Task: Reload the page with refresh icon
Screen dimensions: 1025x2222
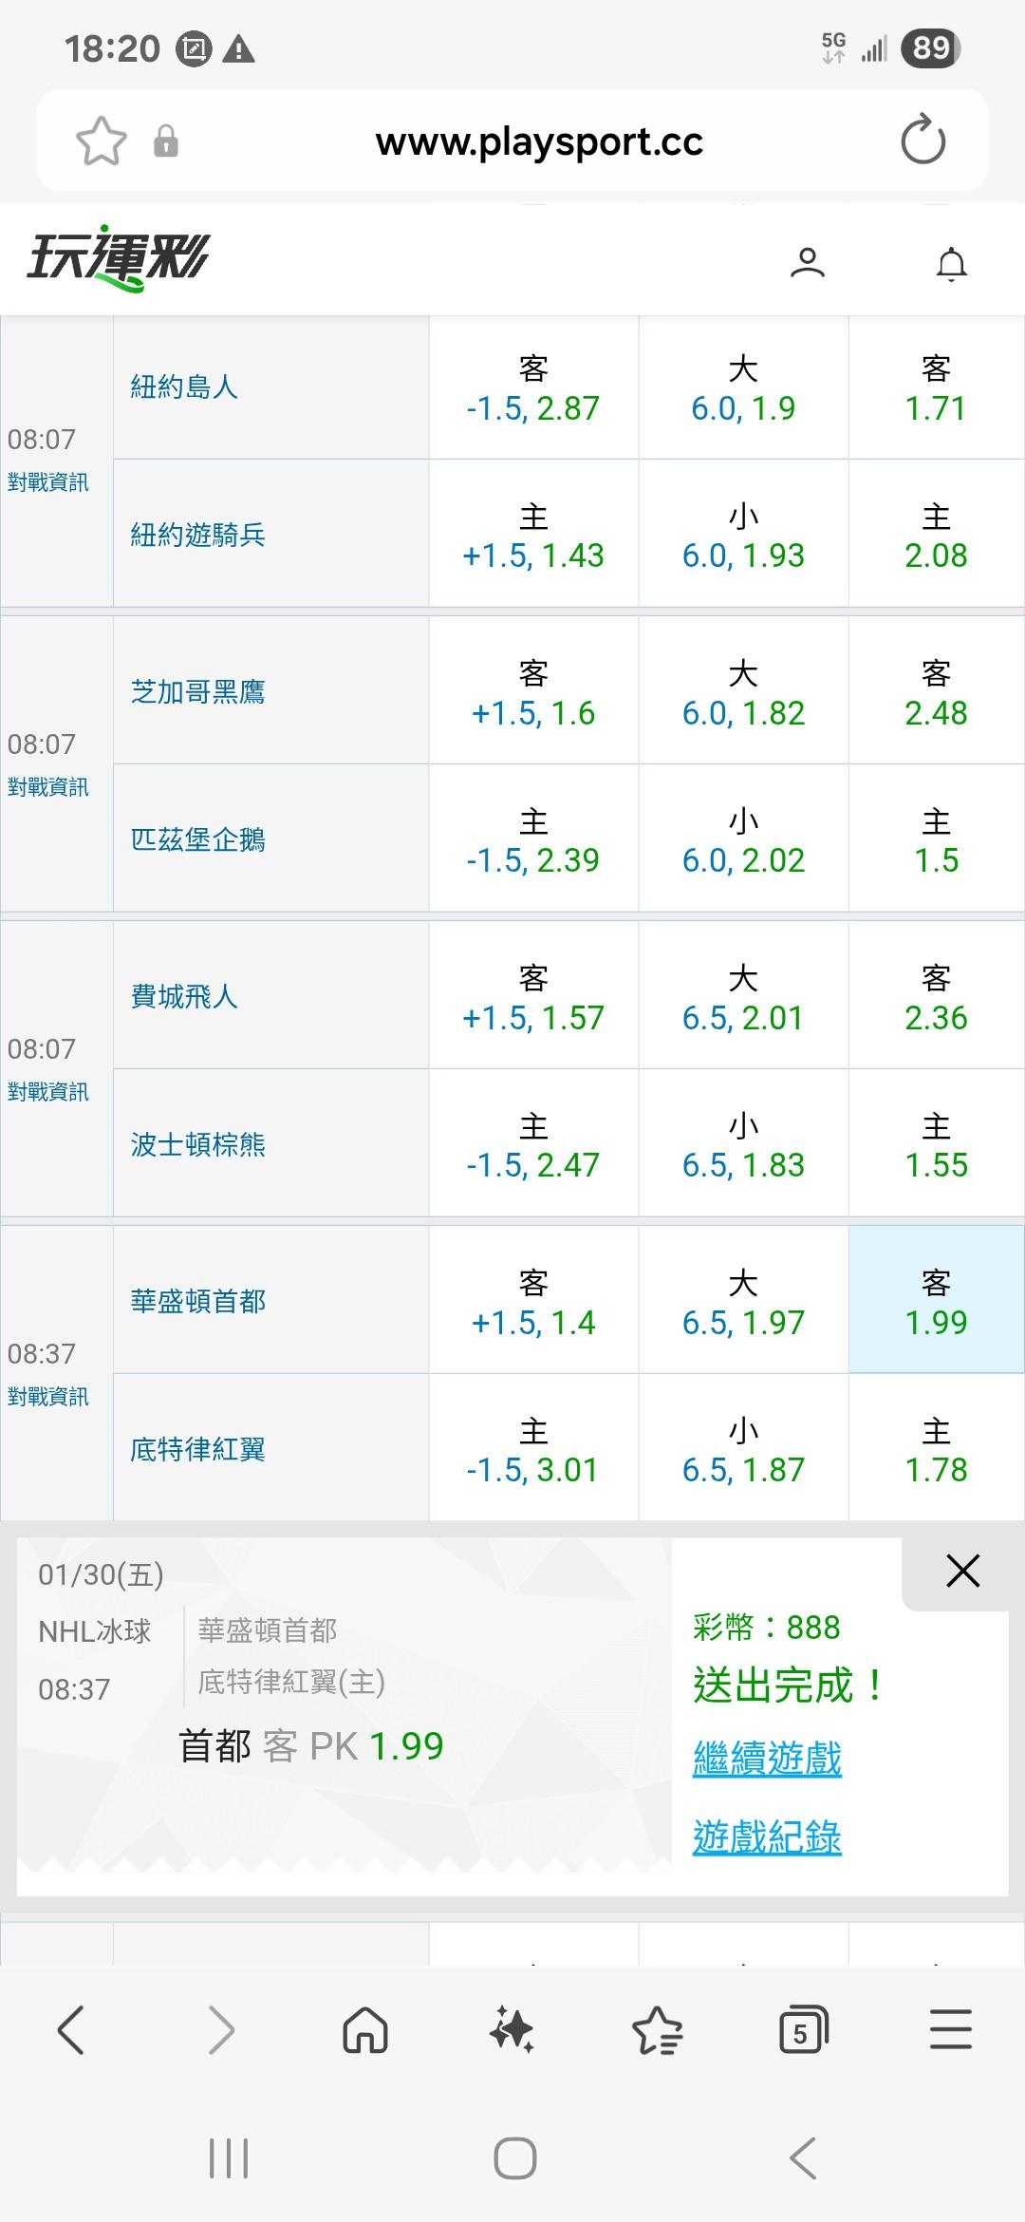Action: 922,141
